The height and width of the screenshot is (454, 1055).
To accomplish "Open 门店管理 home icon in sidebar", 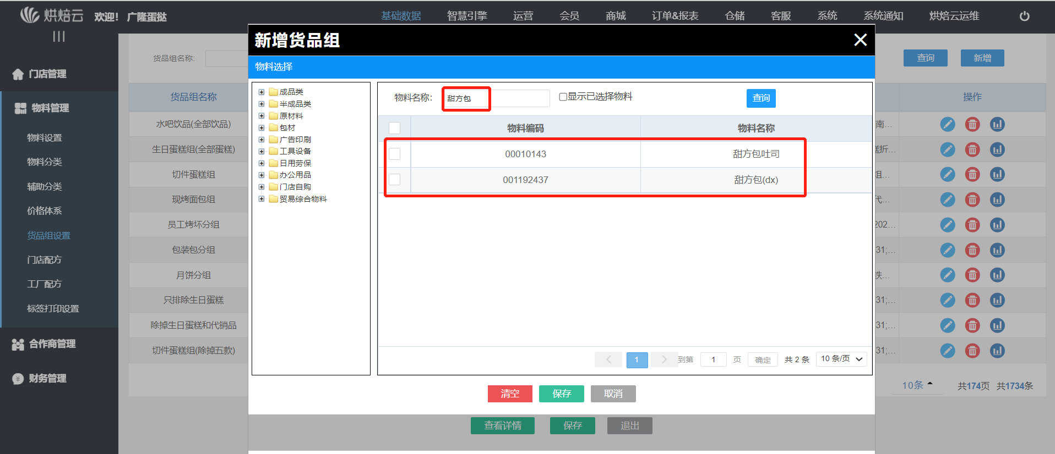I will (x=18, y=74).
